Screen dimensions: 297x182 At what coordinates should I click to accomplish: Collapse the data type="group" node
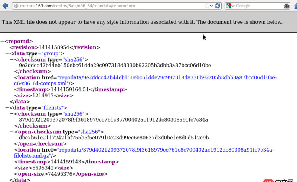7,53
